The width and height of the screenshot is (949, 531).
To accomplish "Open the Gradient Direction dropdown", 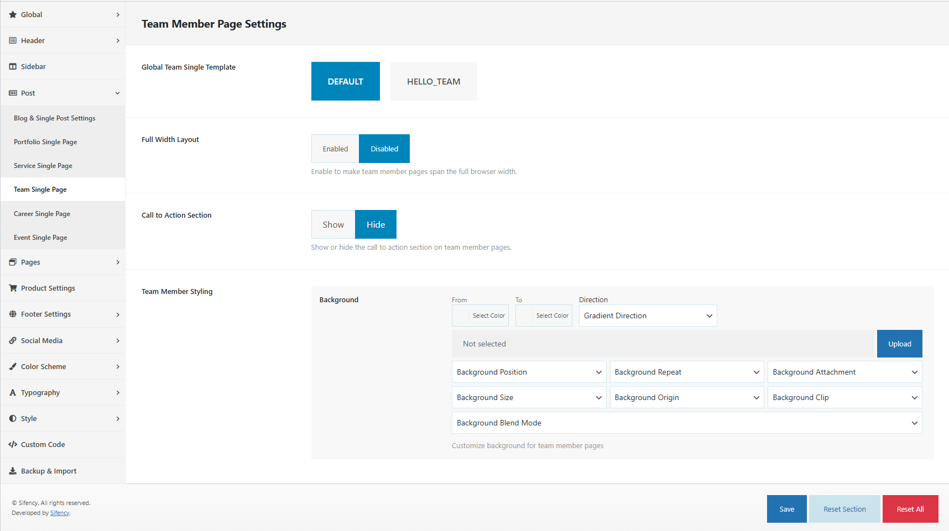I will pyautogui.click(x=648, y=316).
